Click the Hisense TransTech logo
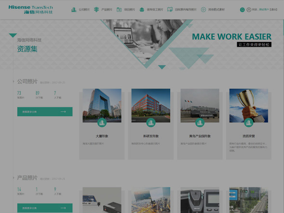Image resolution: width=284 pixels, height=213 pixels. 30,10
